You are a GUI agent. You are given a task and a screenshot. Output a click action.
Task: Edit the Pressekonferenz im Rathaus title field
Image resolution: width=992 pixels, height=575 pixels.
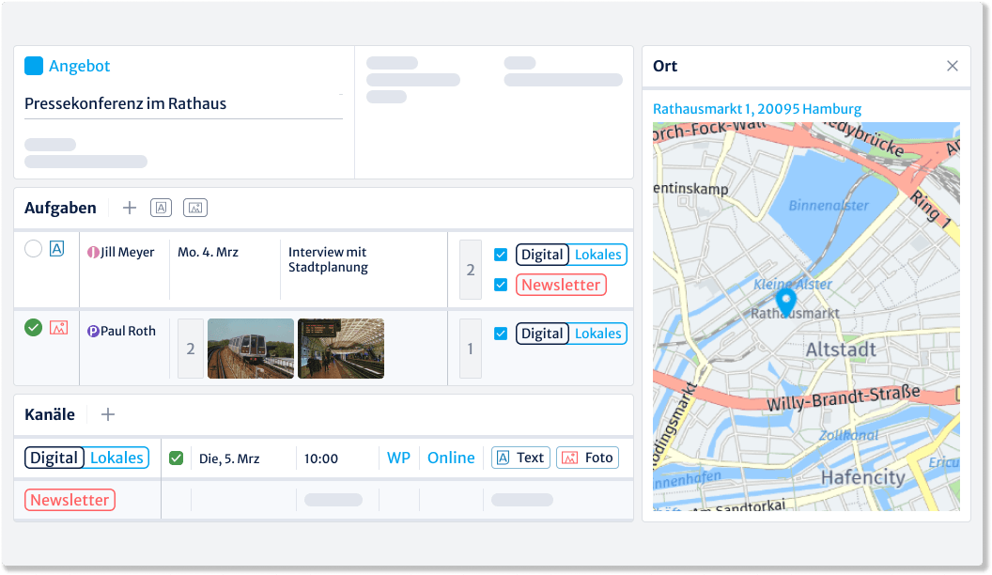(x=183, y=103)
